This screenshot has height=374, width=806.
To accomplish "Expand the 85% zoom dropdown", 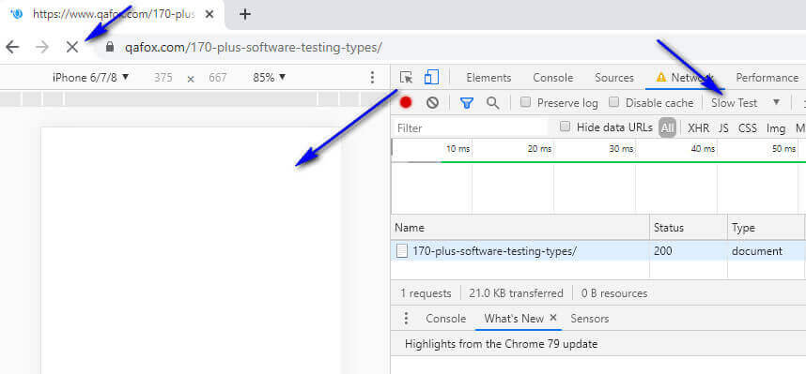I will [x=270, y=78].
